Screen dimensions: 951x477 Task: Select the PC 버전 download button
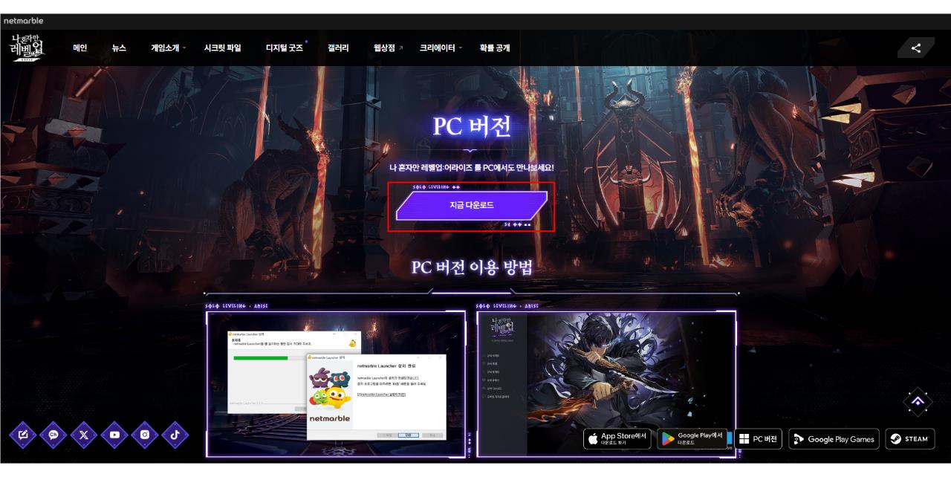click(759, 438)
